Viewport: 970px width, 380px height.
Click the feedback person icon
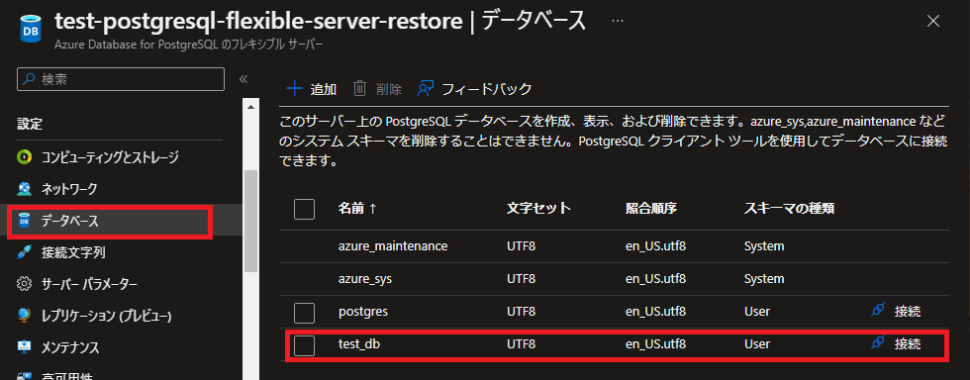pos(426,88)
